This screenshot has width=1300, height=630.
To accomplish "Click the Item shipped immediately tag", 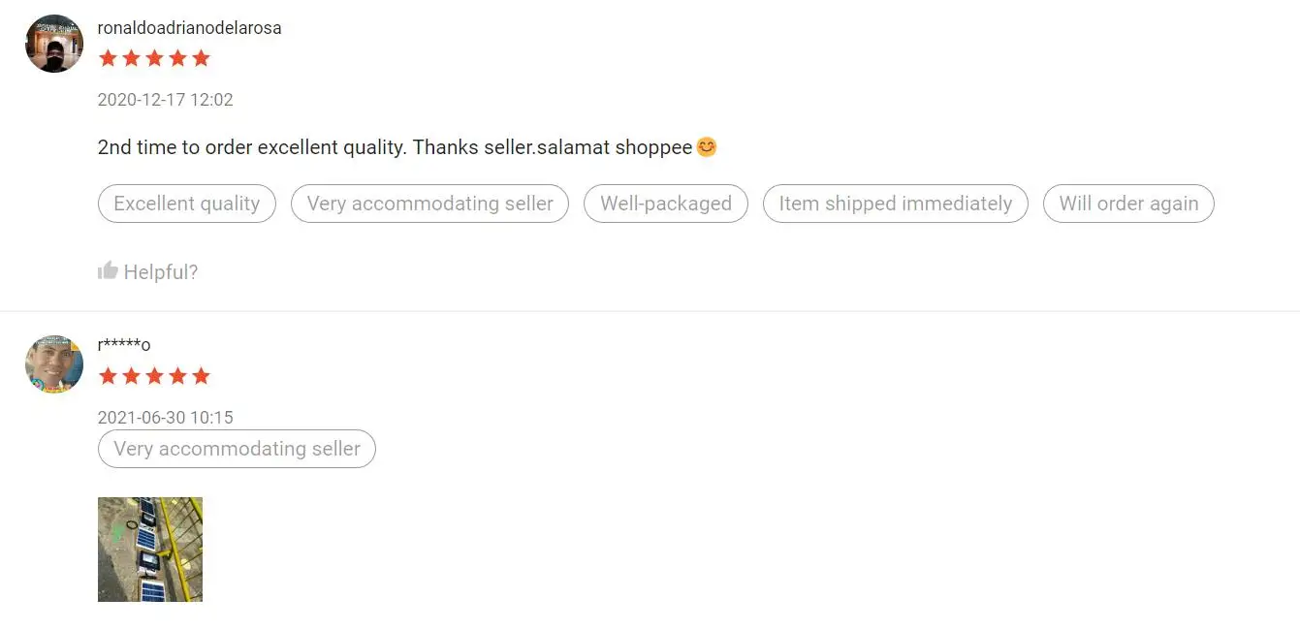I will coord(896,204).
